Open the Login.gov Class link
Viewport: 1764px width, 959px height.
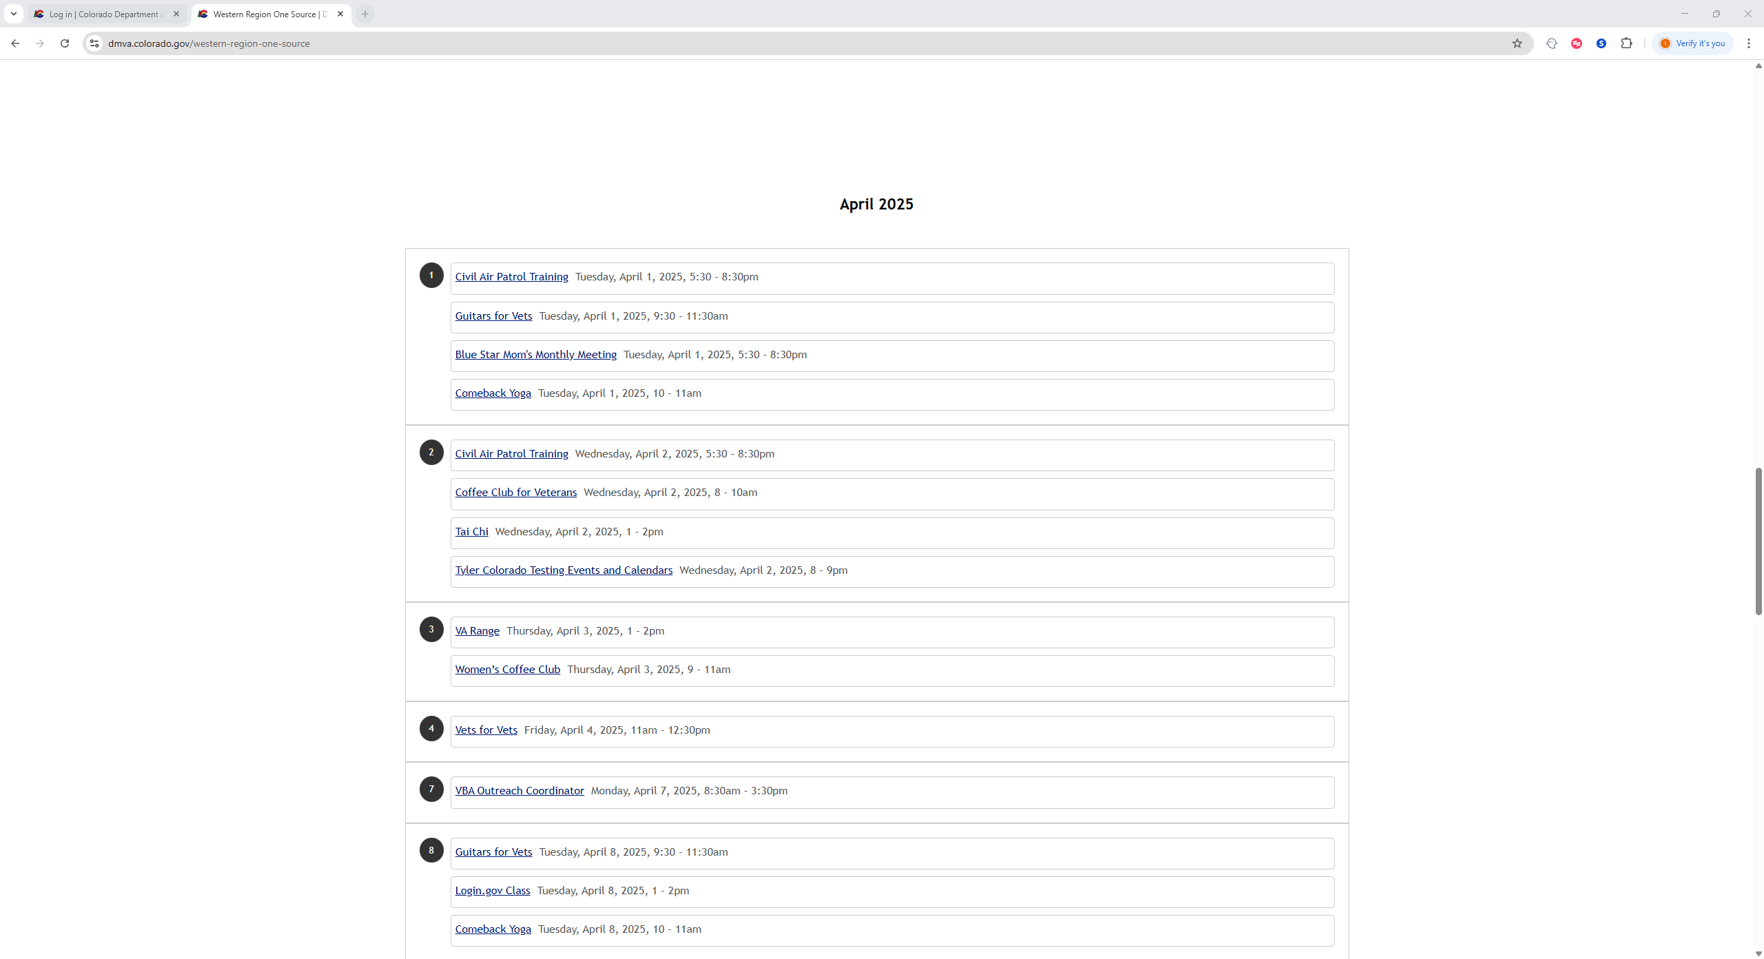(x=493, y=891)
